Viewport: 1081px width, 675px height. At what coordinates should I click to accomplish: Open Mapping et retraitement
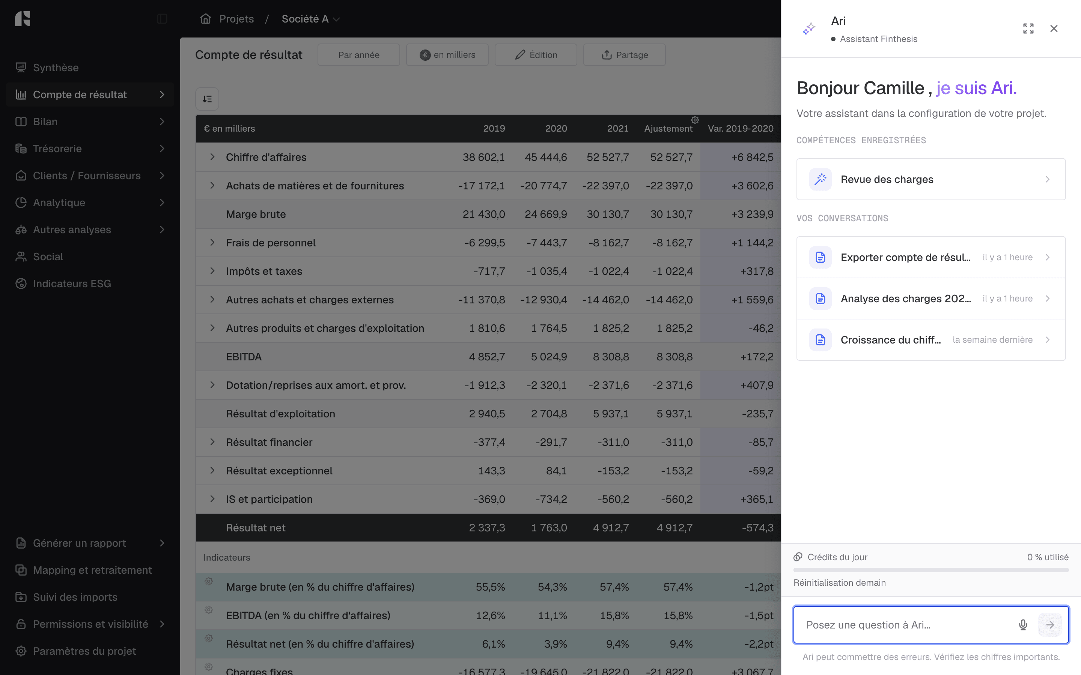click(x=90, y=570)
